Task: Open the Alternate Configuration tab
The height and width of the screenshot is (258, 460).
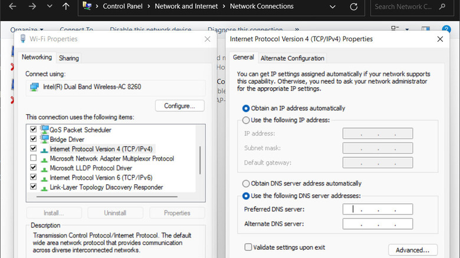Action: click(x=293, y=58)
